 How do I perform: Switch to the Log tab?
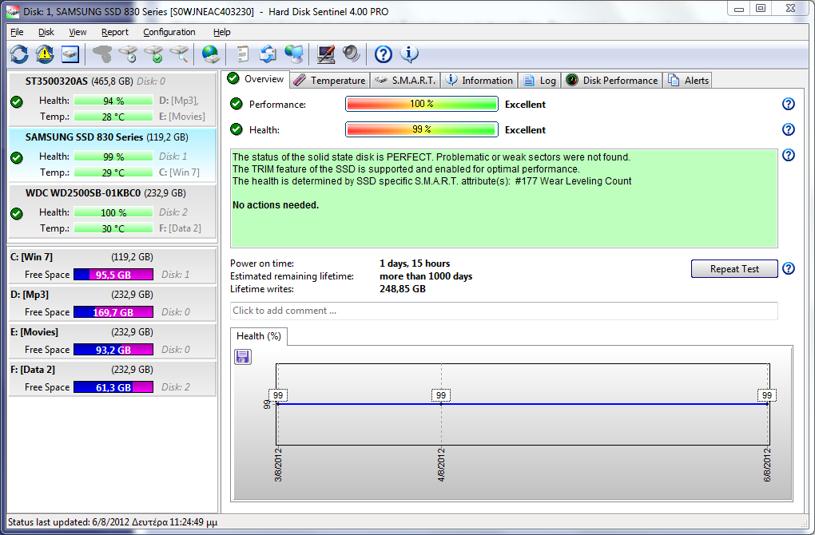[539, 81]
